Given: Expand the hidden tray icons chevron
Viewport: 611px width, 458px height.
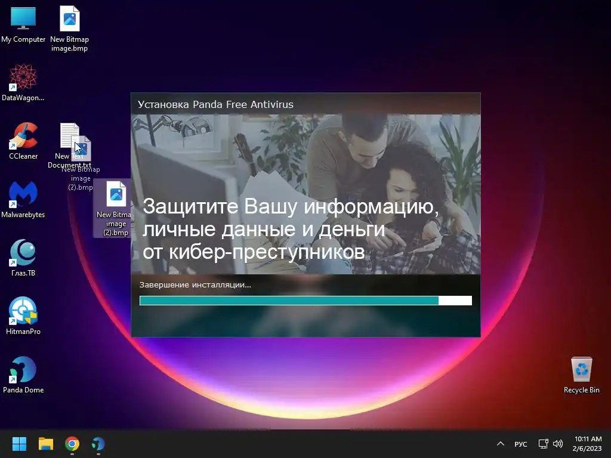Looking at the screenshot, I should [501, 444].
